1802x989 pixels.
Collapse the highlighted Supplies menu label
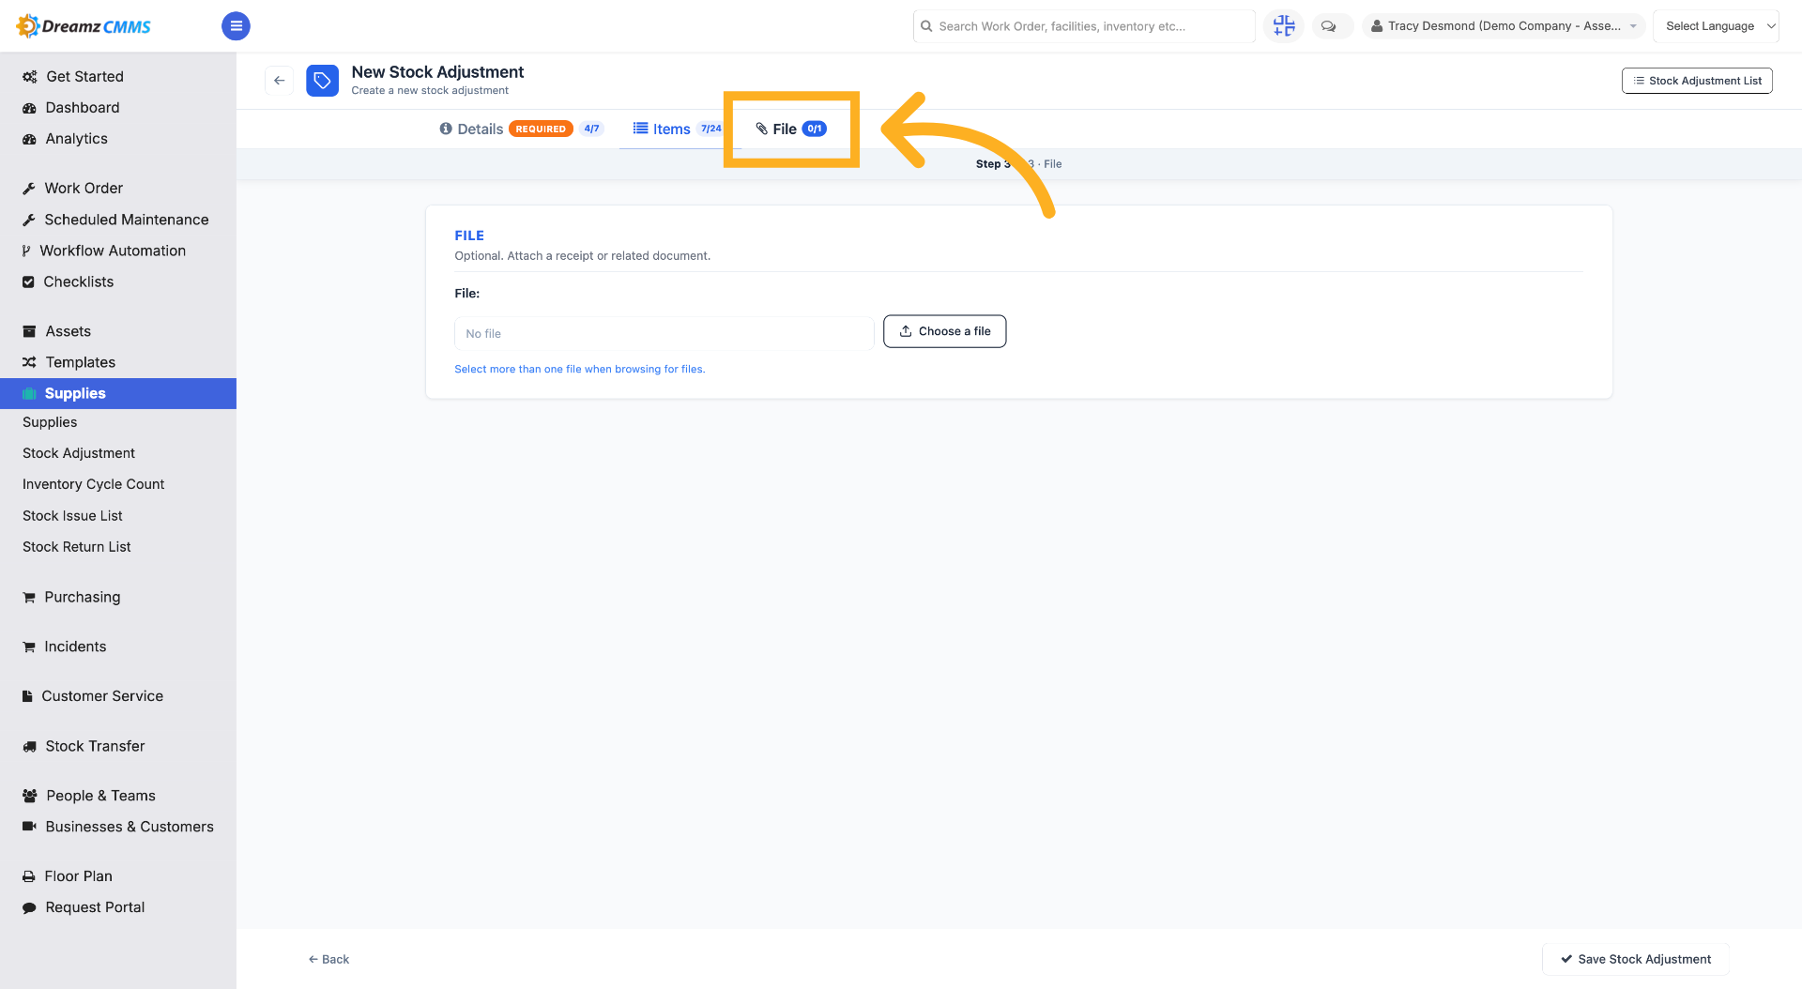pos(75,393)
